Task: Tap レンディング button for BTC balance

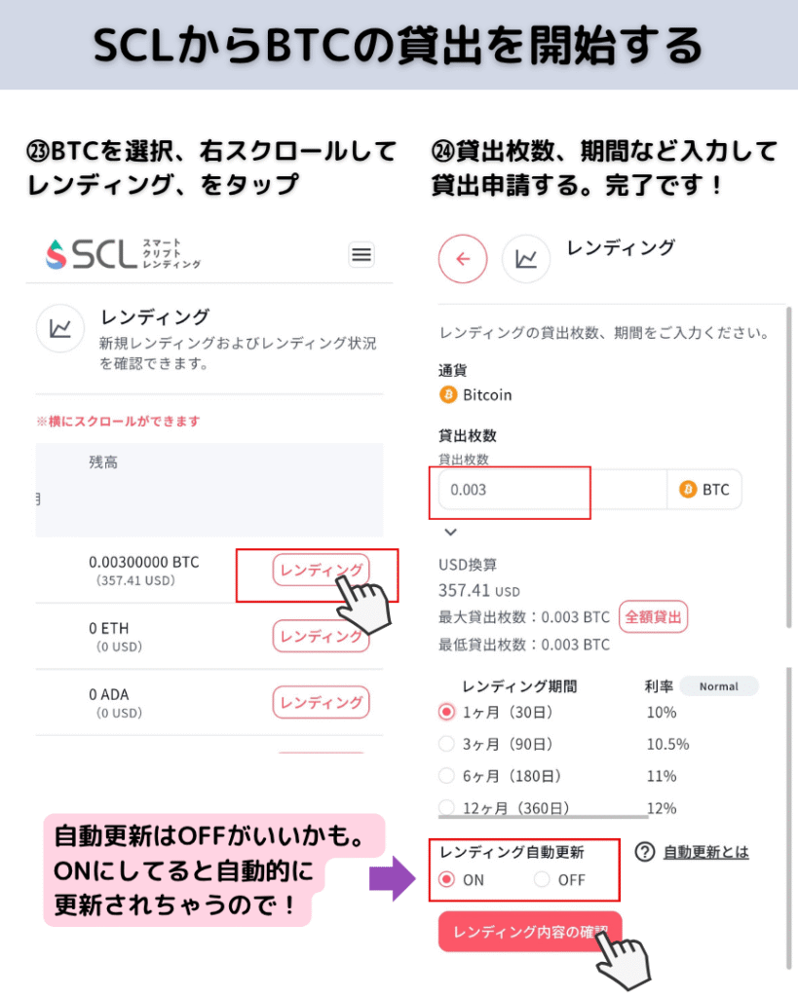Action: [x=321, y=570]
